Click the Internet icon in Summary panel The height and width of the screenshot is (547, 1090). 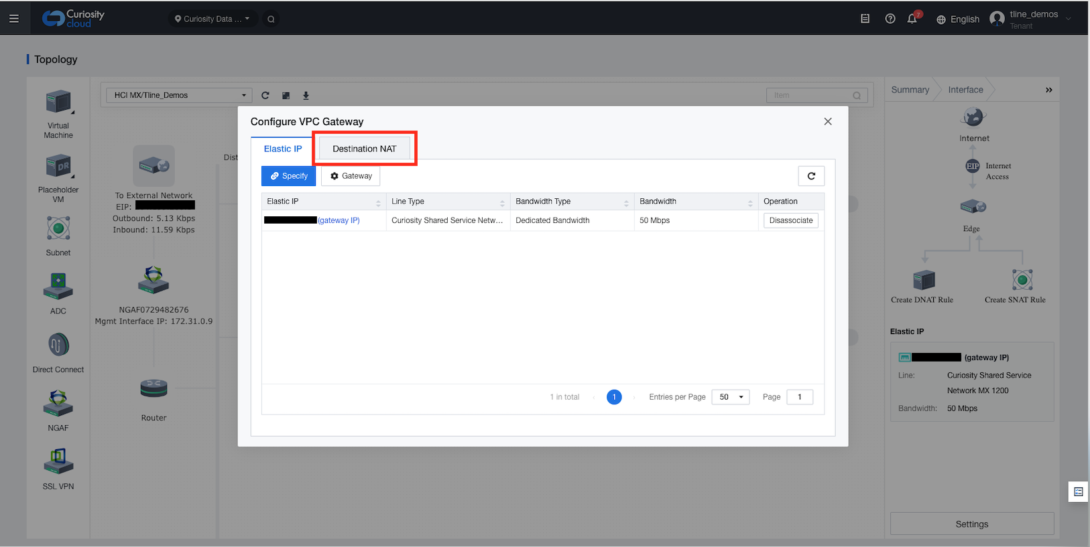(x=973, y=117)
